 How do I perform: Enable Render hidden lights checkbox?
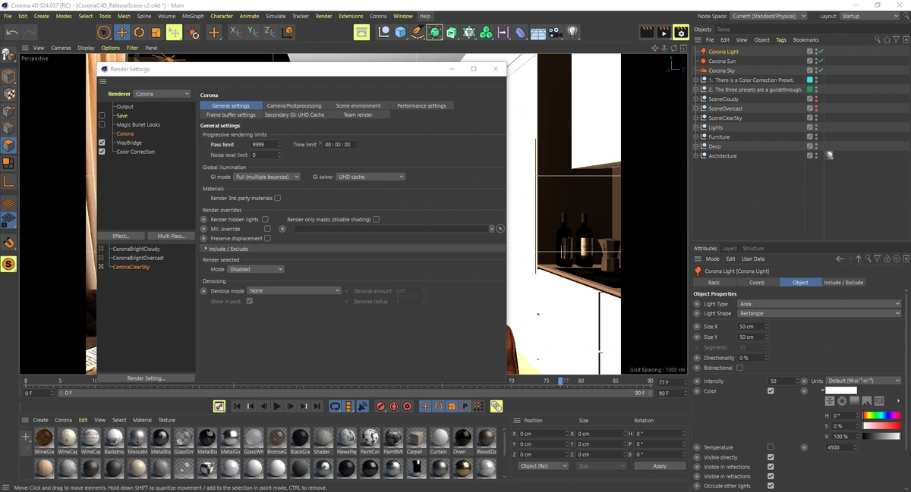click(x=265, y=219)
